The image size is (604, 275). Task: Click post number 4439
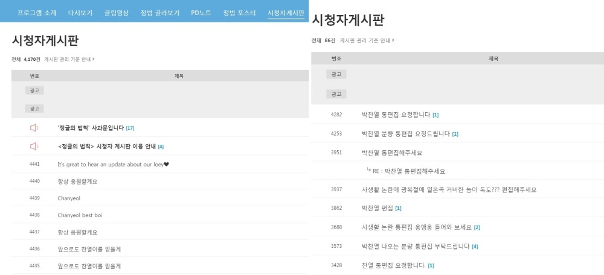34,198
